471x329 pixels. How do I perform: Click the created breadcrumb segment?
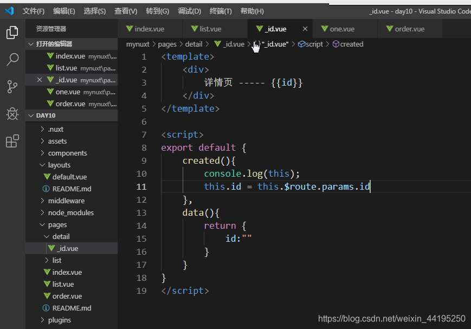(x=351, y=44)
